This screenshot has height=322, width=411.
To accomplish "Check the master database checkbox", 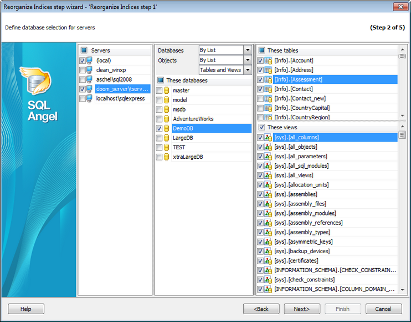I will click(x=159, y=90).
